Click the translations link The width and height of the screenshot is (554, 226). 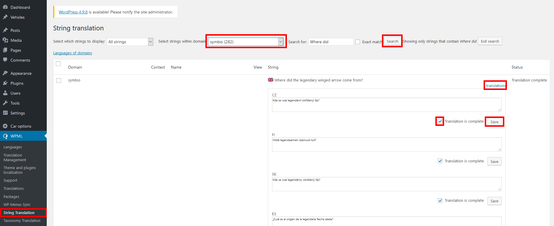pyautogui.click(x=496, y=86)
